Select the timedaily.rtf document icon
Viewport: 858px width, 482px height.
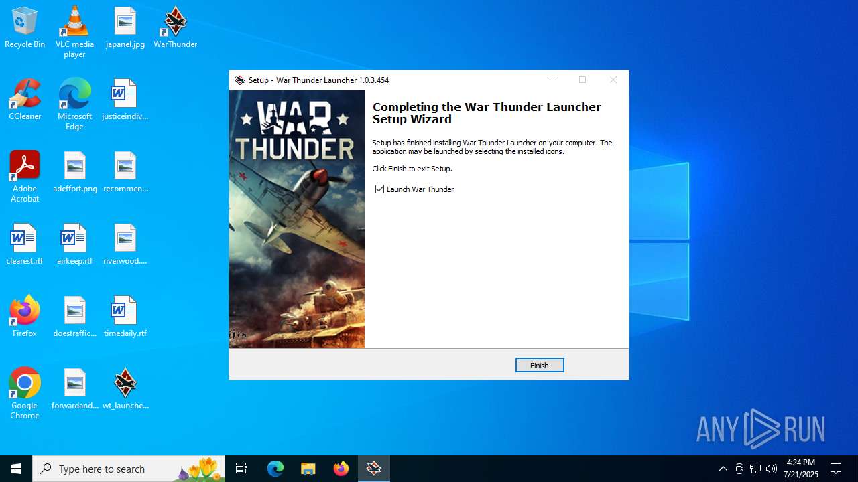tap(125, 317)
